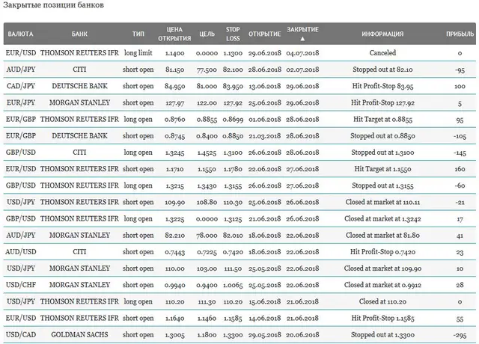Sort by ЦЕНА ОТКРЫТИЯ column header
The image size is (479, 344).
tap(174, 34)
